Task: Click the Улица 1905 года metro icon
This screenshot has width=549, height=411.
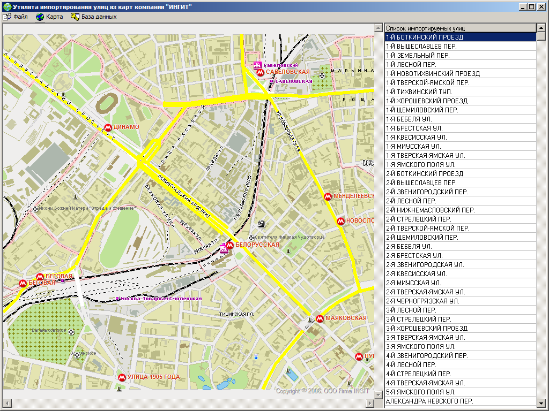Action: tap(122, 377)
